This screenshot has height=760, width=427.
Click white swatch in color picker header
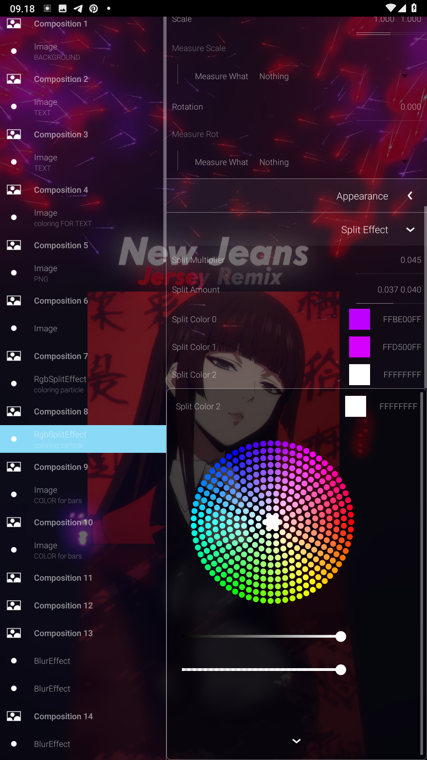[x=355, y=407]
